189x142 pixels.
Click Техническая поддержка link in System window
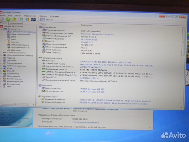point(86,122)
